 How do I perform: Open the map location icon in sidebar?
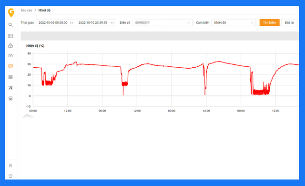(x=10, y=46)
